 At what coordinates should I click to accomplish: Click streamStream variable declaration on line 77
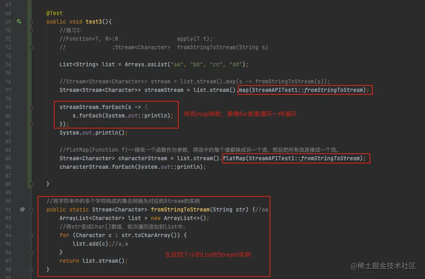click(164, 90)
